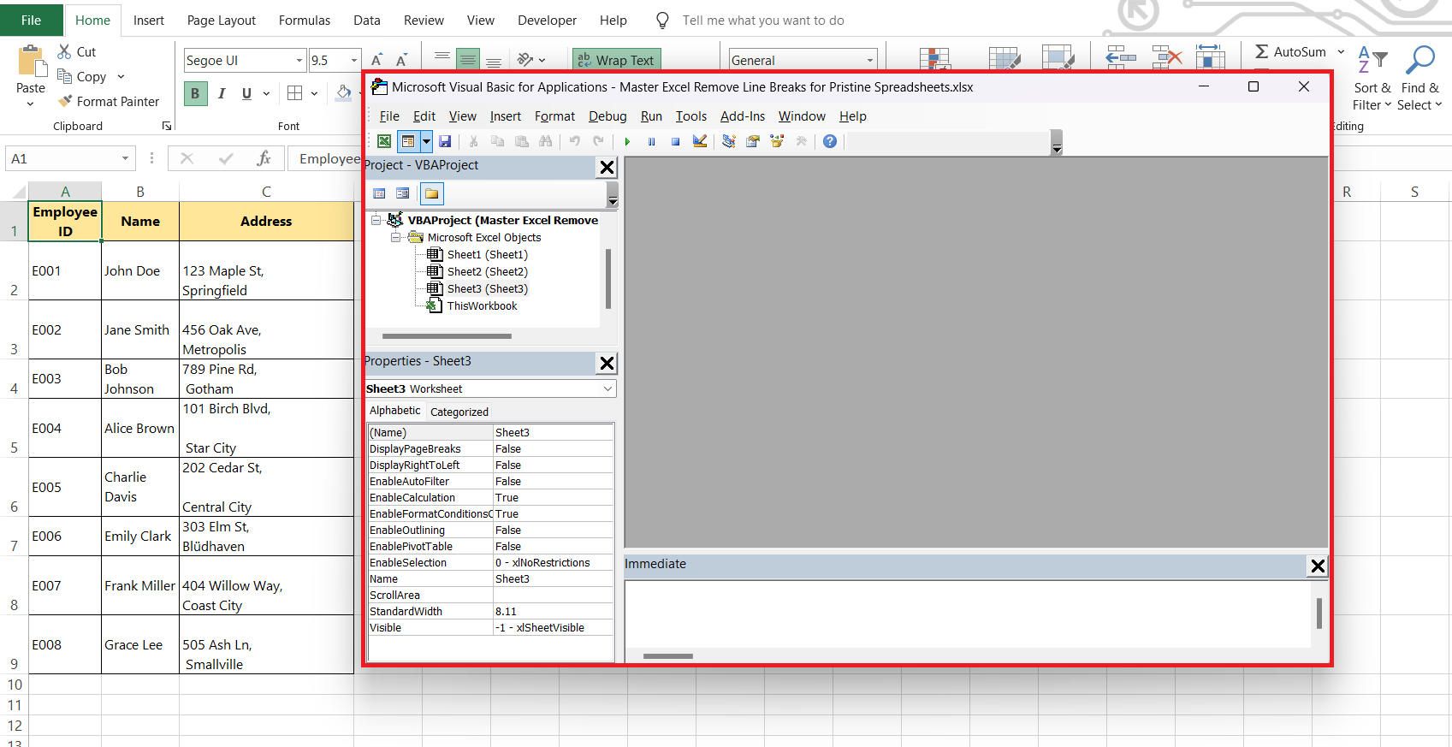
Task: Click the Find binoculars icon in VBA toolbar
Action: (545, 141)
